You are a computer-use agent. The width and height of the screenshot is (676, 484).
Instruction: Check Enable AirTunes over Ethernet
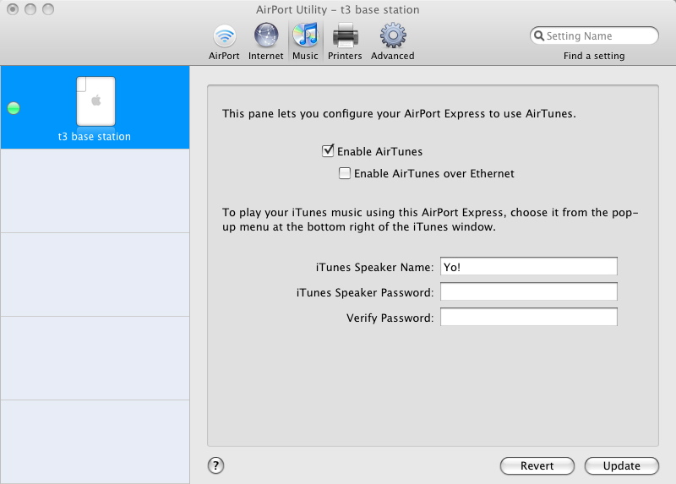click(x=345, y=173)
